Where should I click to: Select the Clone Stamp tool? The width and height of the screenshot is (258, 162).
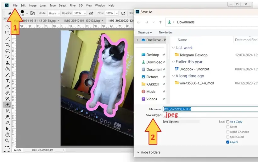pyautogui.click(x=7, y=63)
